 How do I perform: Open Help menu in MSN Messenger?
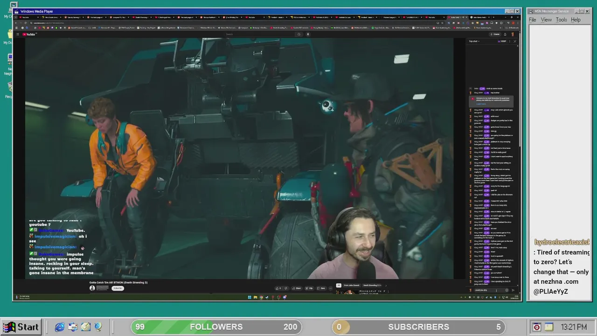coord(576,20)
